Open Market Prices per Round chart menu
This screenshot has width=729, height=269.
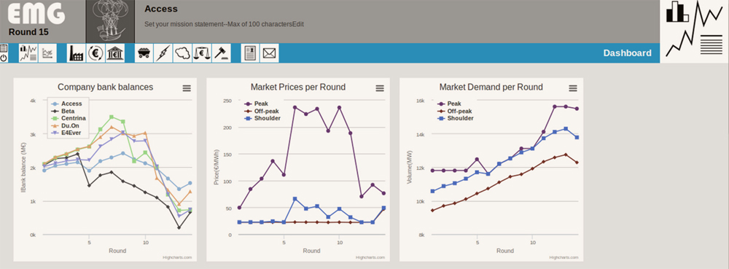coord(380,88)
